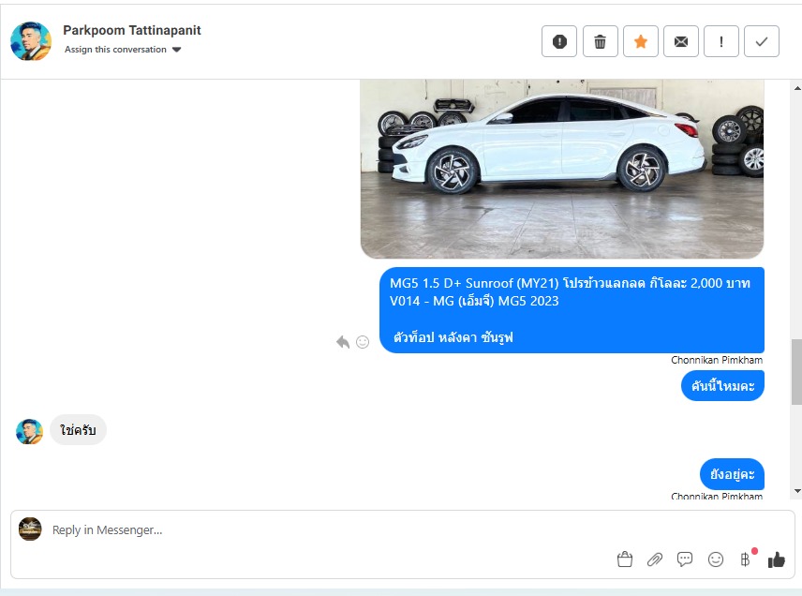Click the MG5 1.5 D+ Sunroof message bubble
Viewport: 802px width, 596px height.
point(572,310)
